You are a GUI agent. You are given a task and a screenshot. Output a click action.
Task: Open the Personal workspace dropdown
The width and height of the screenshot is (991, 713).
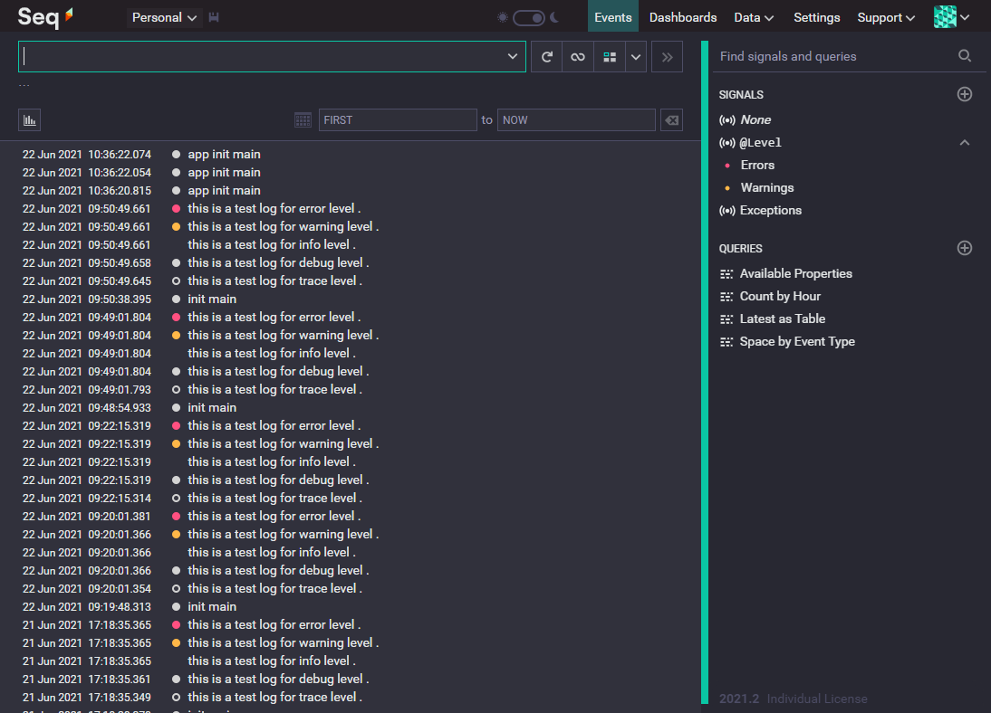pos(164,18)
